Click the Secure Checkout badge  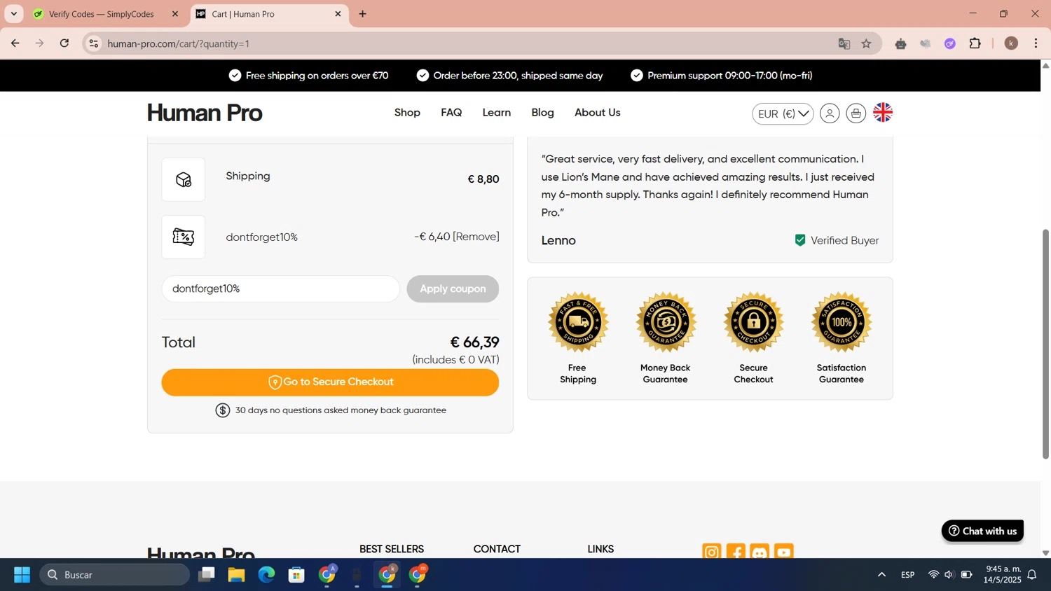(753, 322)
